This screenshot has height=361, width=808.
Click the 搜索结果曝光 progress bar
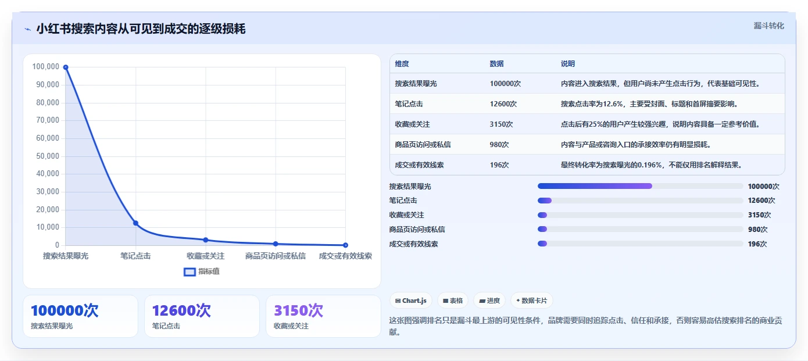640,186
